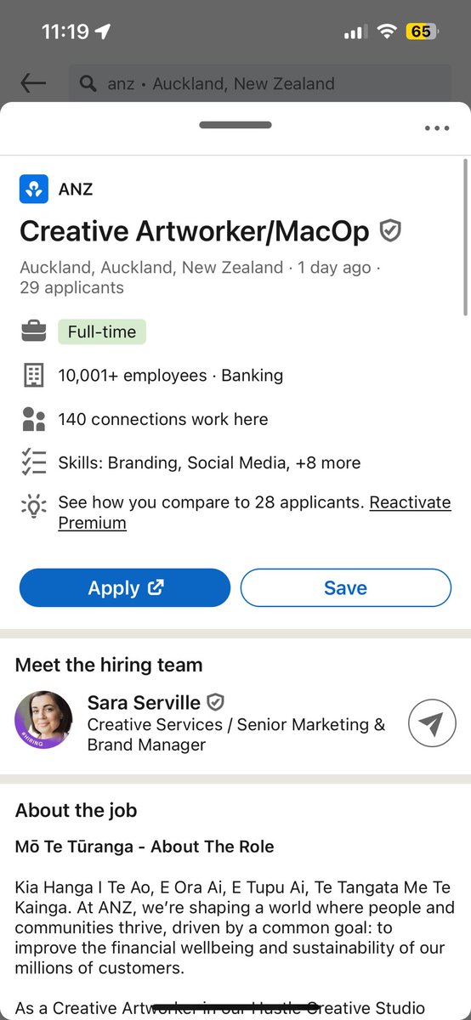
Task: Apply for the Creative Artworker job
Action: pyautogui.click(x=125, y=587)
